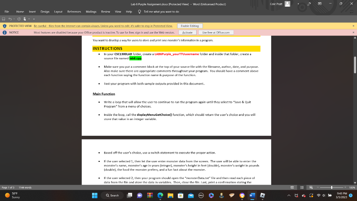The width and height of the screenshot is (357, 201).
Task: Open the Review ribbon tab
Action: pyautogui.click(x=105, y=11)
